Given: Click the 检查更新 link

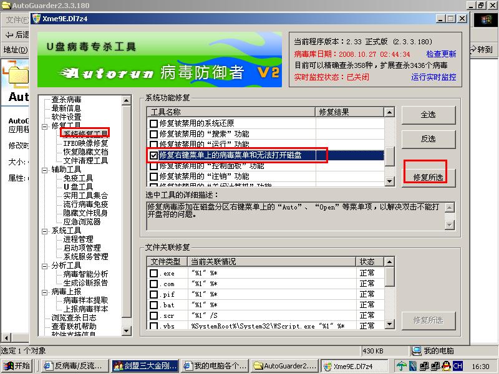Looking at the screenshot, I should tap(441, 54).
